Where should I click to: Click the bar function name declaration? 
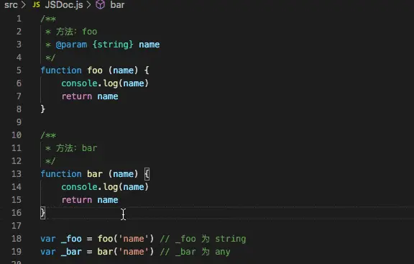coord(95,174)
